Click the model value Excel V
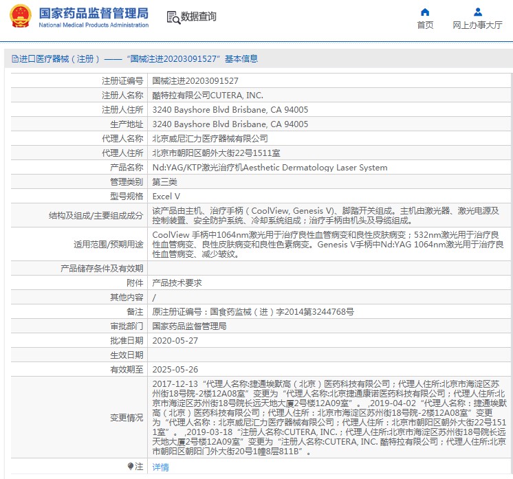 pos(166,196)
